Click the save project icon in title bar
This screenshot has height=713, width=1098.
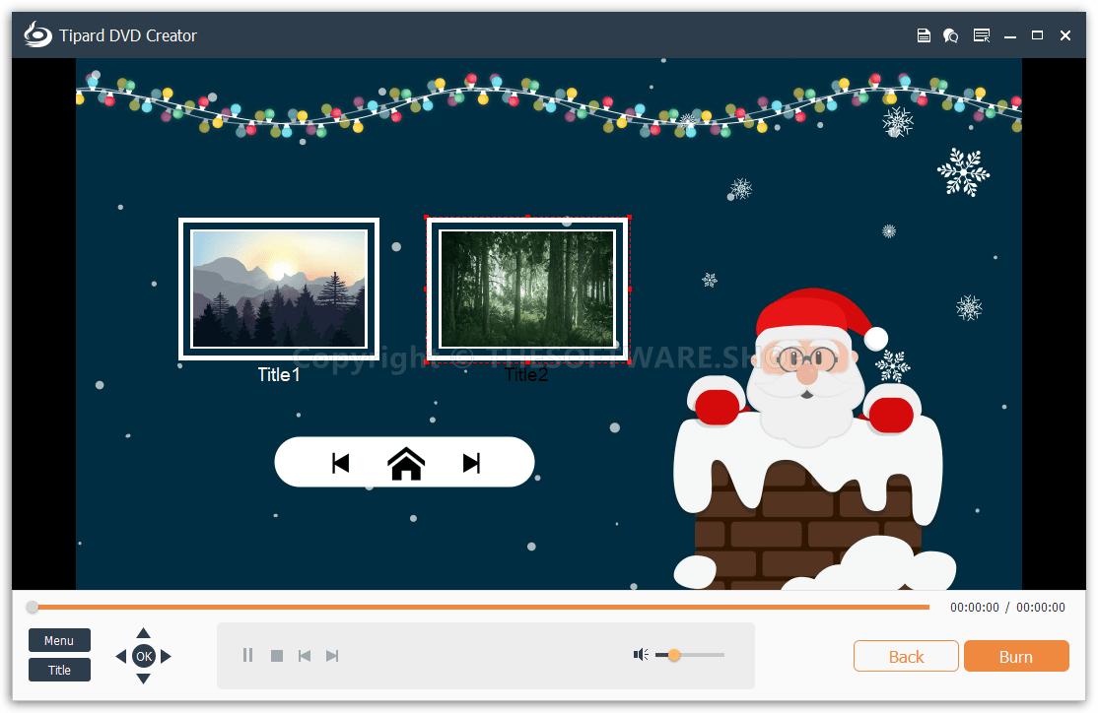click(x=924, y=35)
